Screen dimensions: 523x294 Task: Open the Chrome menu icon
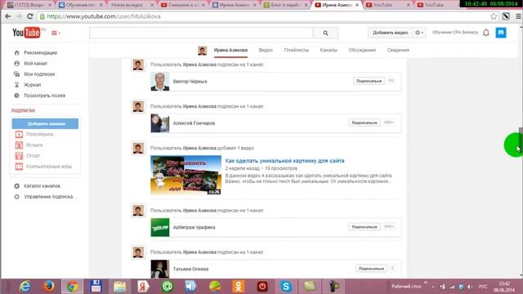pos(519,16)
